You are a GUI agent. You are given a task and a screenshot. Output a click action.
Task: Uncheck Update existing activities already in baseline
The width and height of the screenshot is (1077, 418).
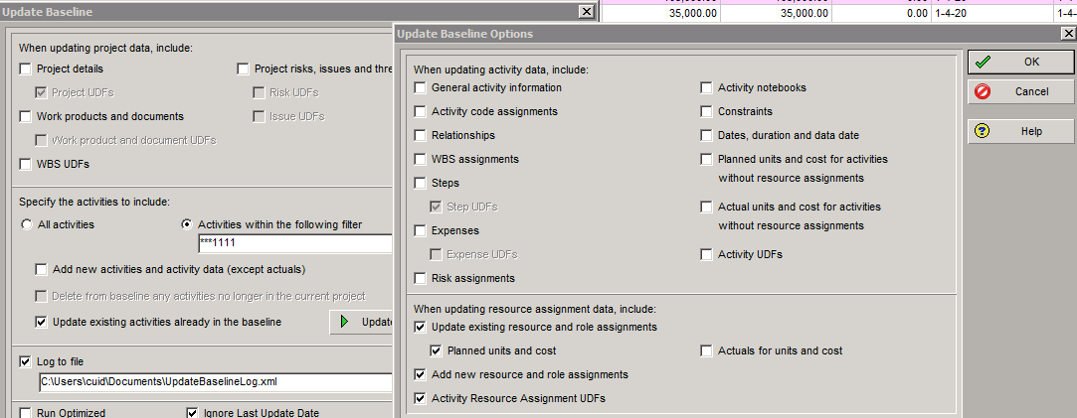41,322
